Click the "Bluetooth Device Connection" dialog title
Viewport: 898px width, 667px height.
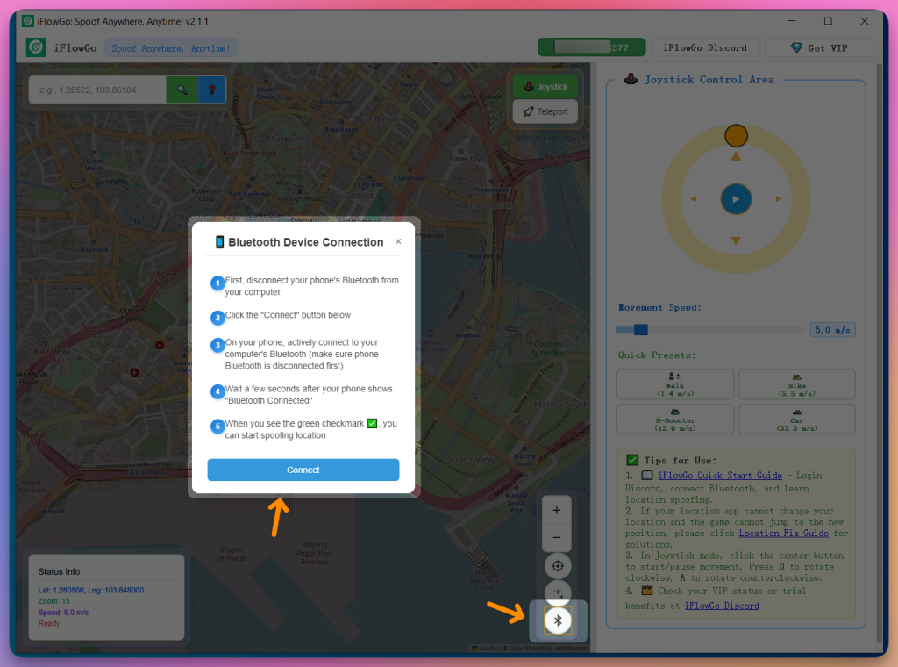(306, 242)
